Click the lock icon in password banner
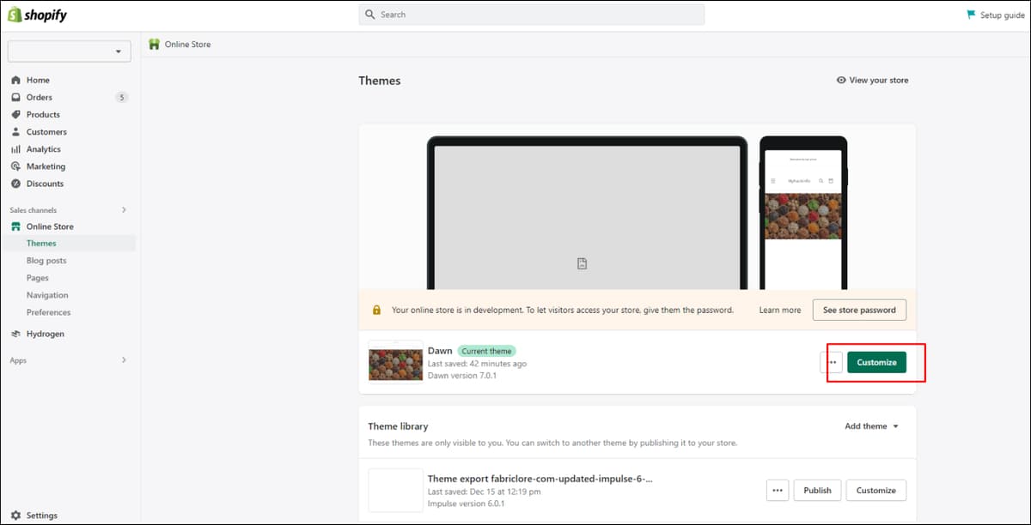The width and height of the screenshot is (1031, 525). pos(376,310)
